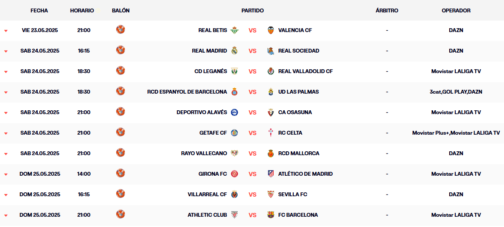
Task: Expand the Girona FC vs Atlético row
Action: 6,174
